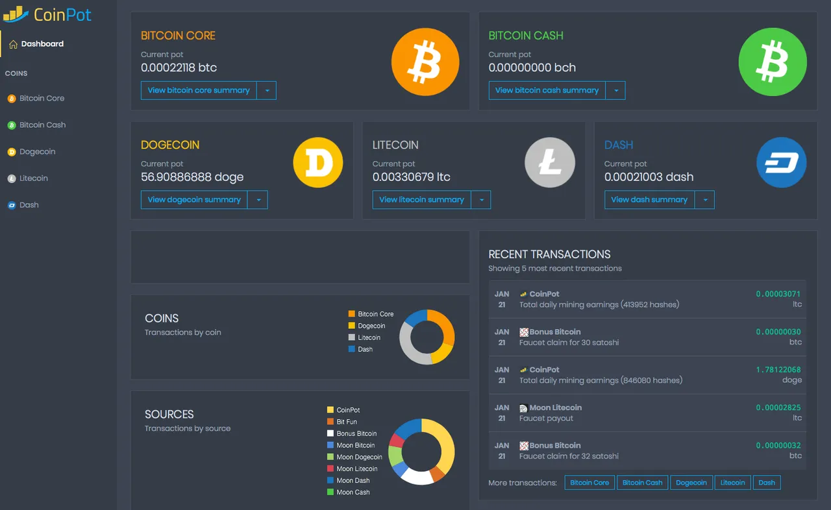Click the blue Dash swatch in the Coins legend
Screen dimensions: 831x510
pyautogui.click(x=352, y=349)
